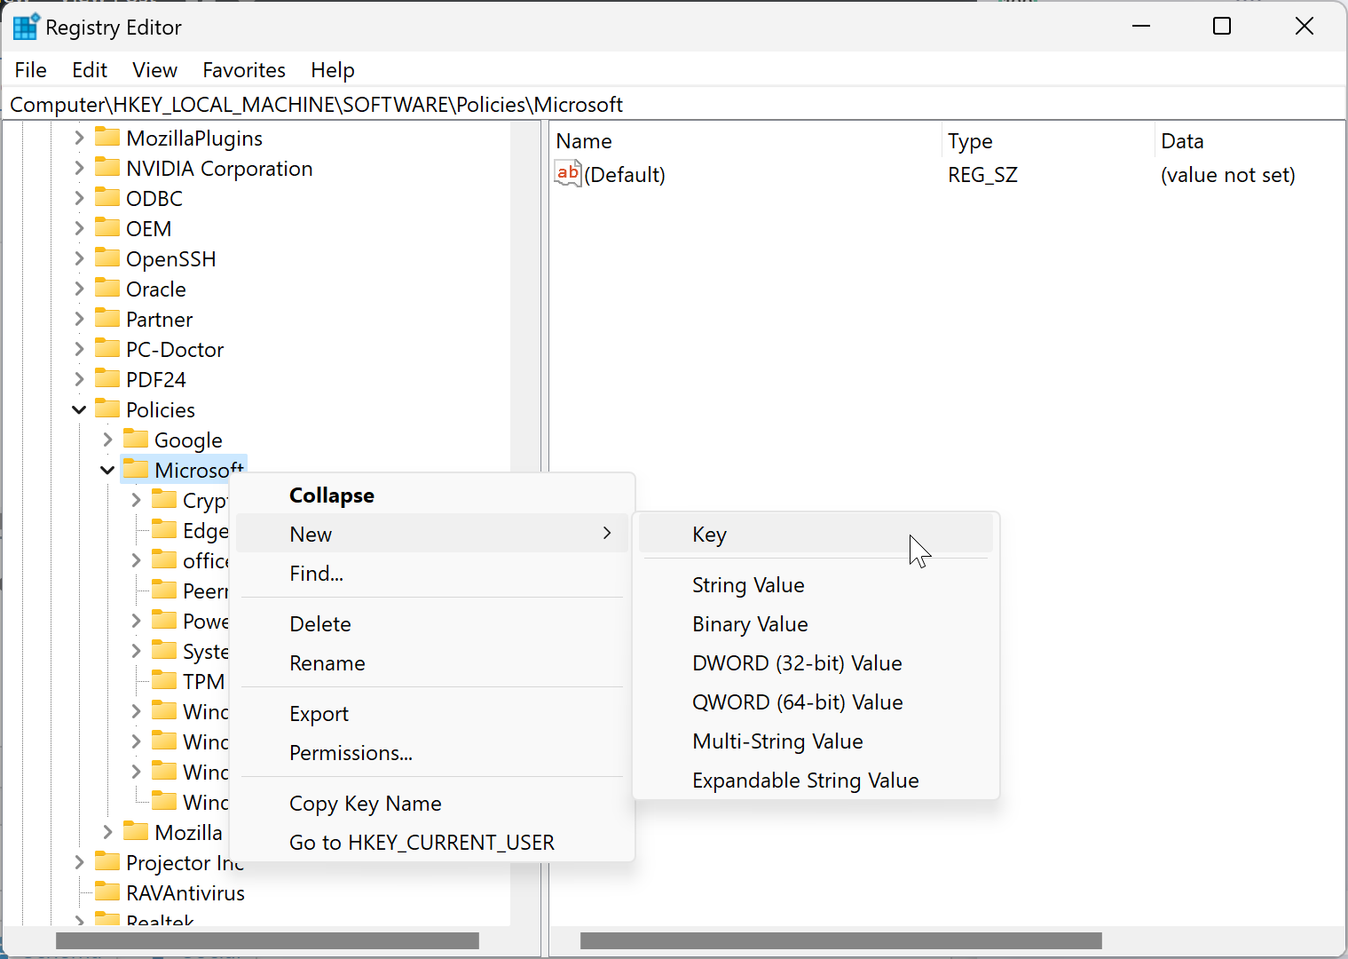Click the Data column header

pos(1249,140)
